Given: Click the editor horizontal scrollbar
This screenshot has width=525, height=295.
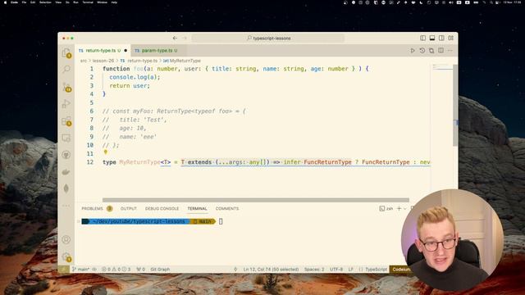Looking at the screenshot, I should 256,200.
